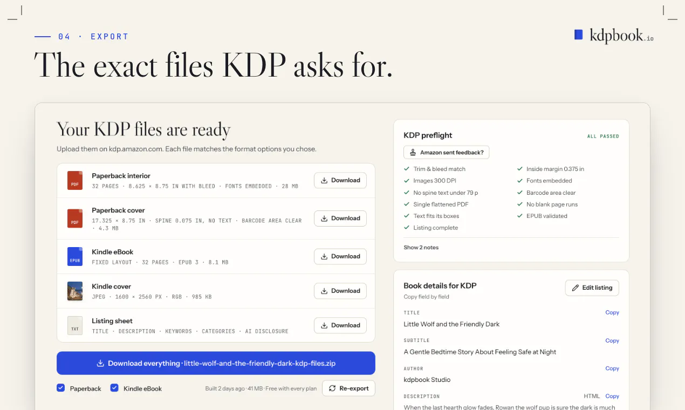Screen dimensions: 685x410
Task: Click the Built 2 days ago status text
Action: 225,388
